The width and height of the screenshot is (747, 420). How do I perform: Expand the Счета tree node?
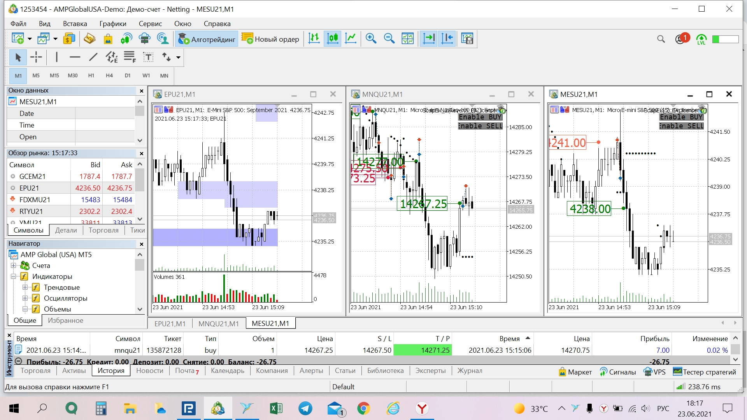14,266
